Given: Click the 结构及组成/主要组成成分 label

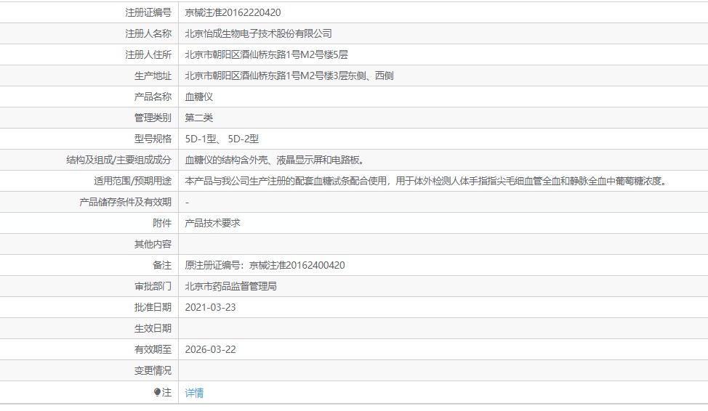Looking at the screenshot, I should coord(119,160).
